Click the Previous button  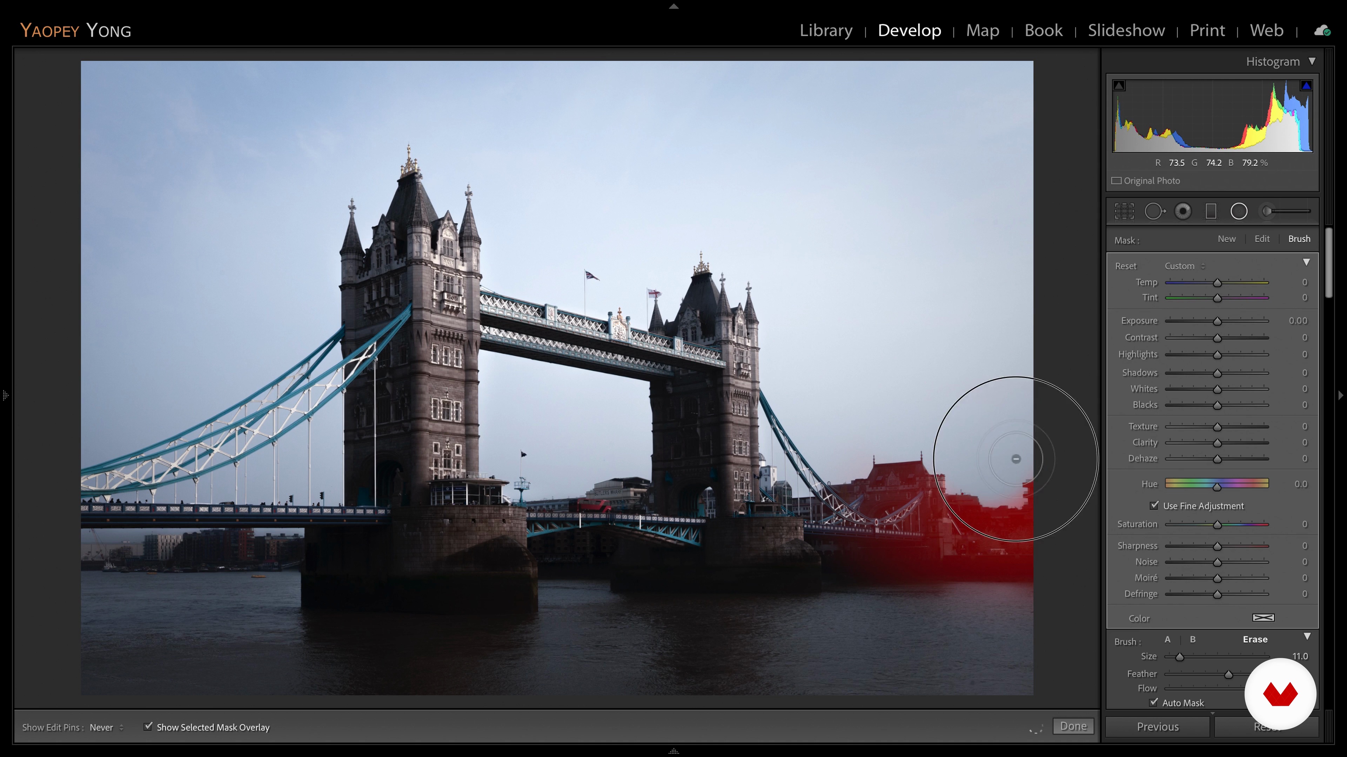point(1158,727)
